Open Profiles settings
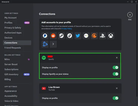This screenshot has width=138, height=106. [17, 23]
